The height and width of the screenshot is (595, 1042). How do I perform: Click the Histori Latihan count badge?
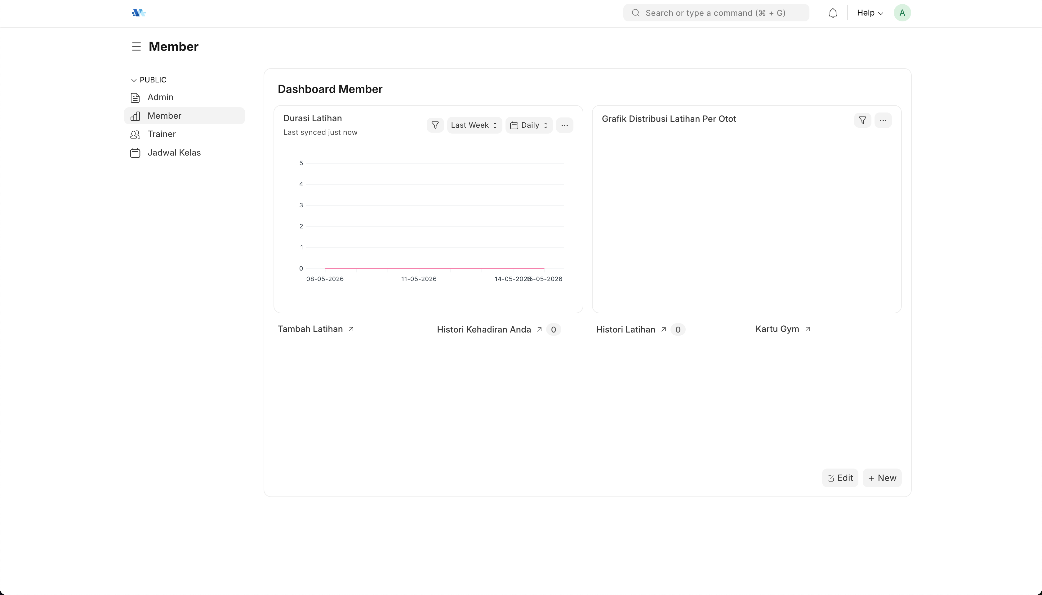tap(678, 329)
